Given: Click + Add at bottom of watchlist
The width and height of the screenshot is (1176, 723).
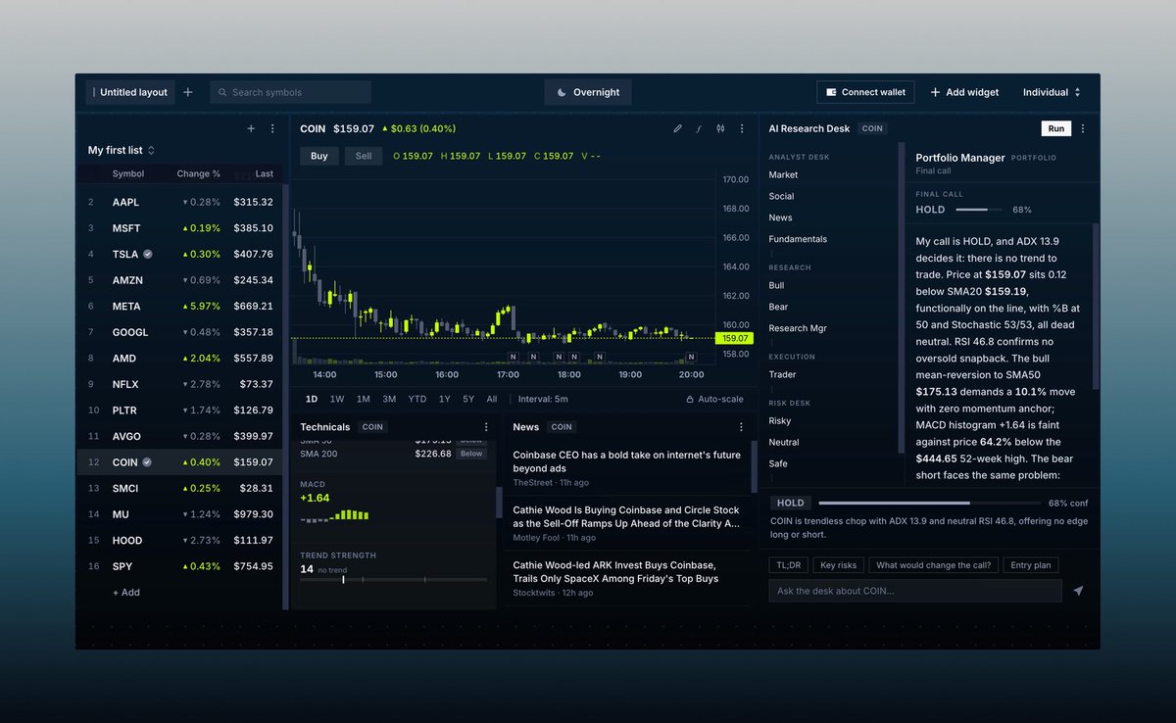Looking at the screenshot, I should [x=126, y=592].
